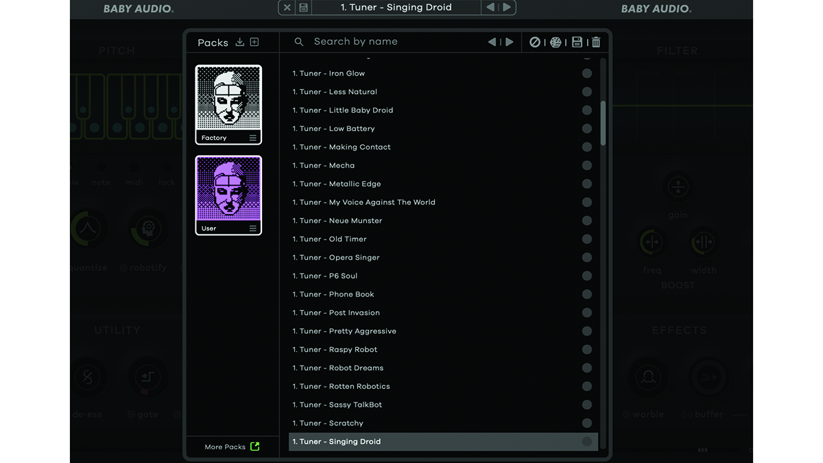Viewport: 823px width, 463px height.
Task: Delete preset with the trash icon
Action: (596, 42)
